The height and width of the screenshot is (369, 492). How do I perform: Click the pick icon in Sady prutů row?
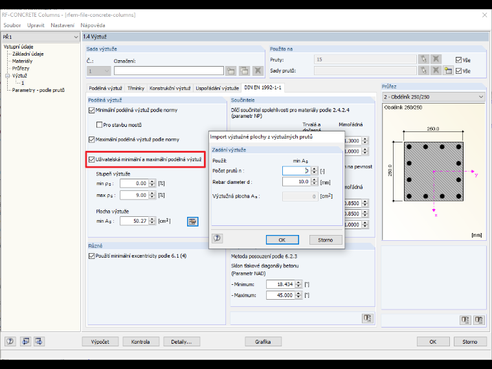tap(423, 71)
